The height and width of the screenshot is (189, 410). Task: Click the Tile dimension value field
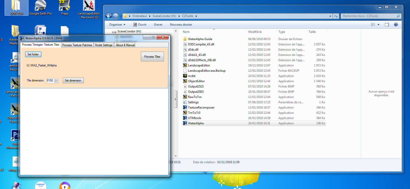coord(50,80)
